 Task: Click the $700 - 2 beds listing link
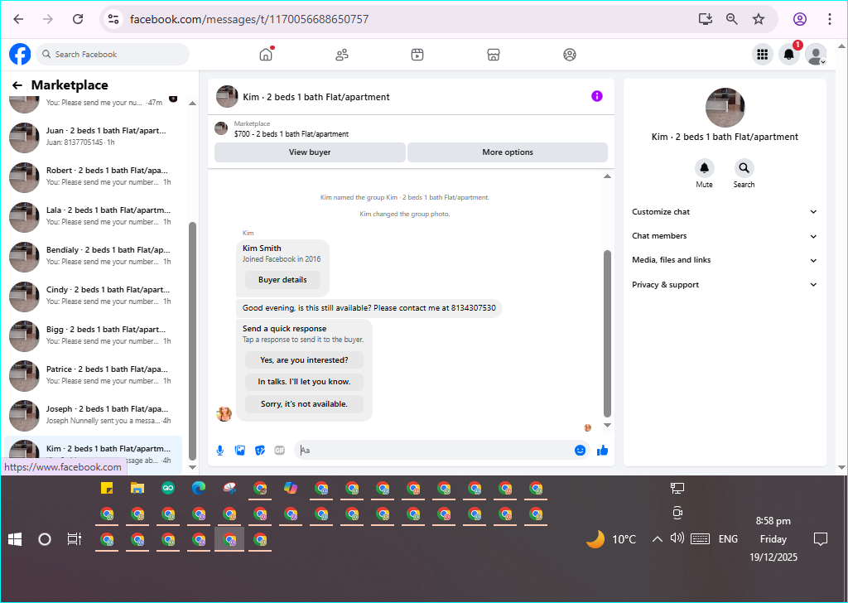291,134
